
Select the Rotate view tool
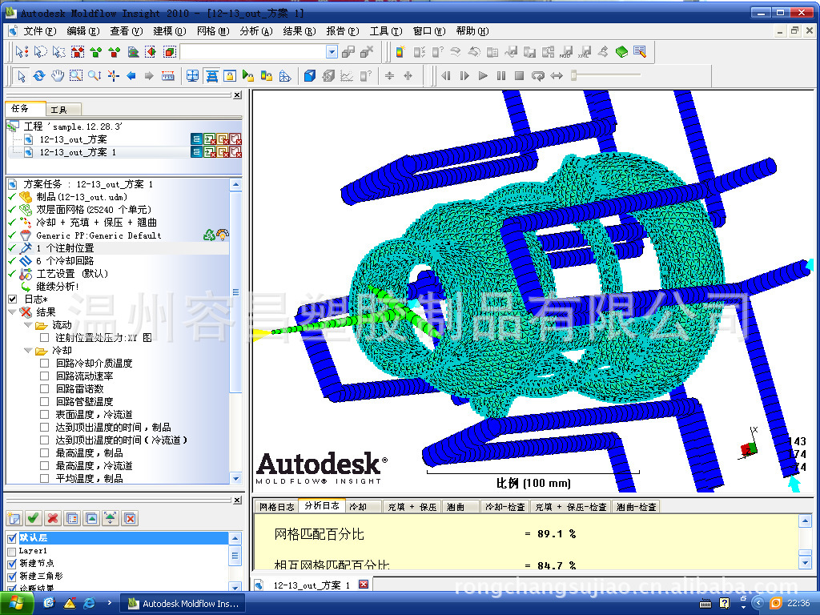point(39,76)
